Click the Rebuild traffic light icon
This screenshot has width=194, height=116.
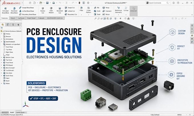(x=79, y=3)
